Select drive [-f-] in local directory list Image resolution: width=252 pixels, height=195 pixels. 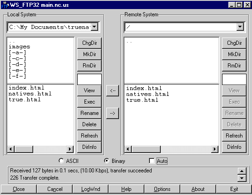(17, 76)
